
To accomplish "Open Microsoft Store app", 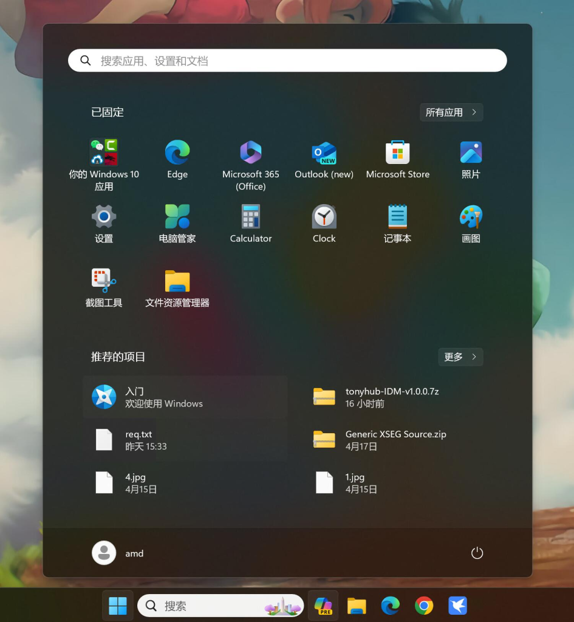I will tap(397, 159).
